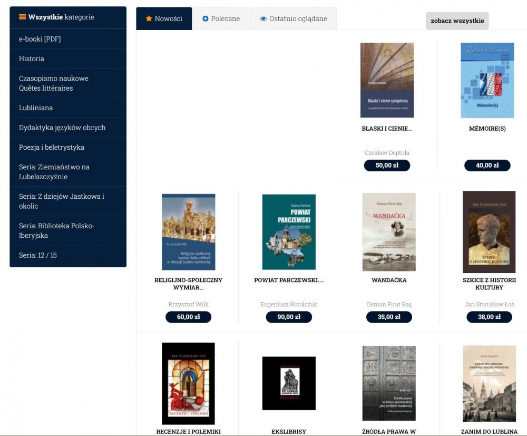The width and height of the screenshot is (527, 436).
Task: Click the 38,00 zł price button
Action: pos(489,317)
